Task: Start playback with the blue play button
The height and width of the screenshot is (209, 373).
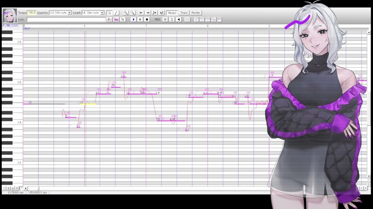Action: tap(133, 19)
